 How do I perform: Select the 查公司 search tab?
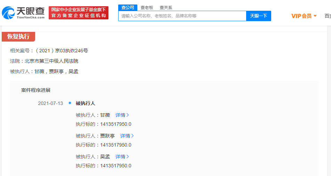click(128, 7)
